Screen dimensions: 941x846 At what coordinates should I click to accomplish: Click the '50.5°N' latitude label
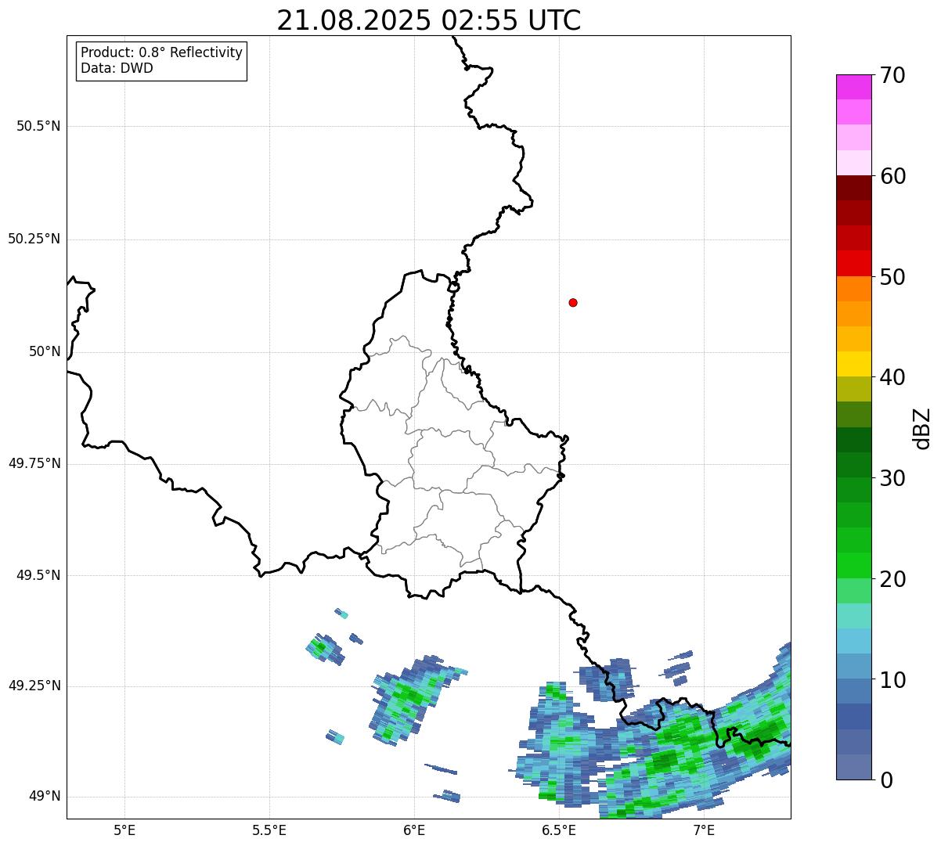[x=38, y=126]
